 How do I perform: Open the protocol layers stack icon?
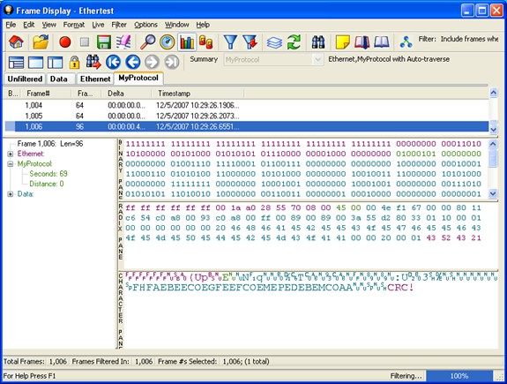pyautogui.click(x=274, y=42)
